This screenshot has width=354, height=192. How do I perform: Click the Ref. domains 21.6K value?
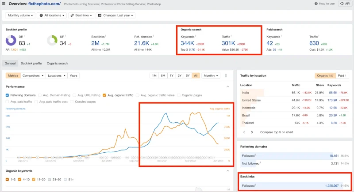(142, 43)
